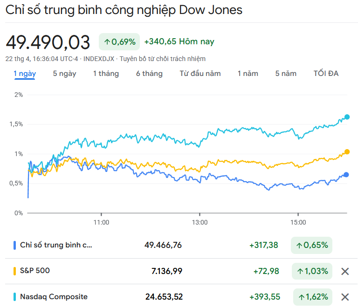Click the cyan Nasdaq endpoint dot on chart
358x308 pixels.
click(347, 117)
